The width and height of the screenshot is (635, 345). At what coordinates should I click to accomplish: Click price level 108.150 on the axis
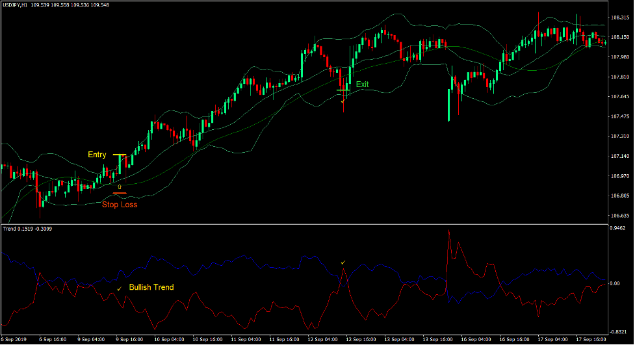pos(619,37)
